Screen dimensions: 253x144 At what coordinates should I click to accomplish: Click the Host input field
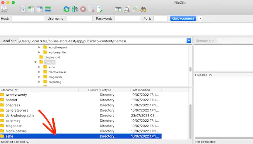[x=28, y=18]
